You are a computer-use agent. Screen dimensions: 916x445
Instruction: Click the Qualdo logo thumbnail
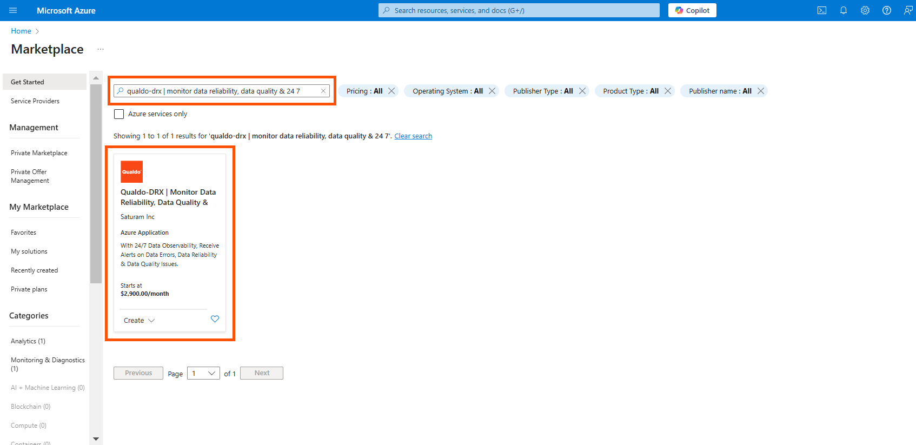[x=131, y=171]
